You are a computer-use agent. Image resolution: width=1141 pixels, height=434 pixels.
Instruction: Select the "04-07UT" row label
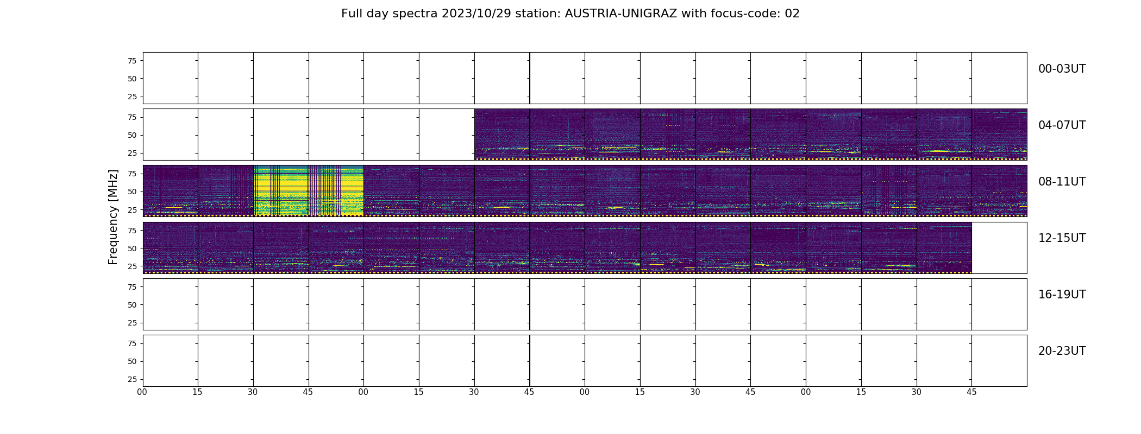pos(1062,125)
